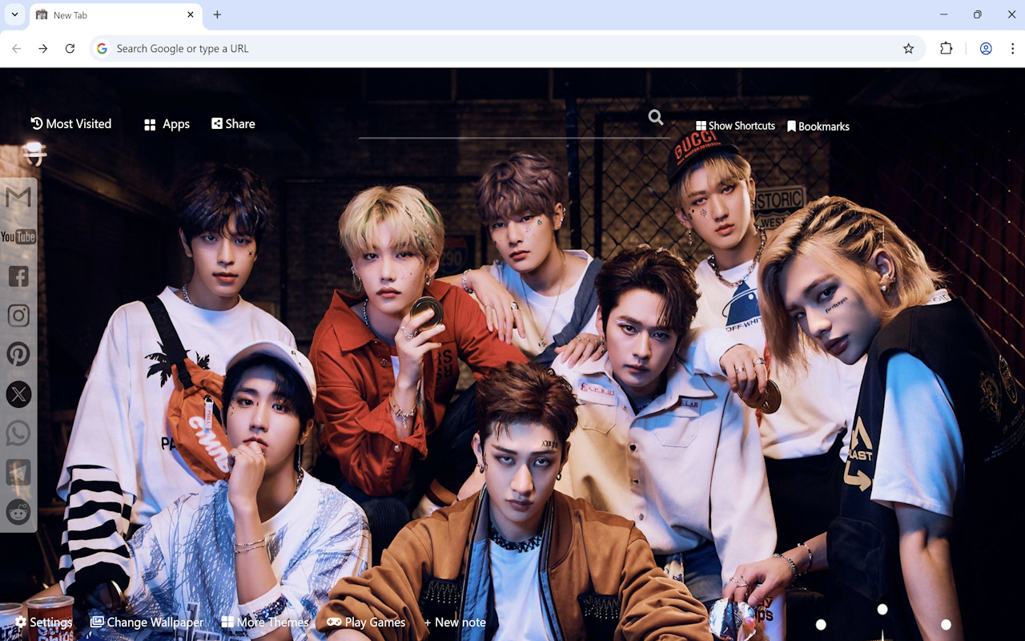Screen dimensions: 1025x641
Task: Open Telegram from the sidebar
Action: (x=18, y=472)
